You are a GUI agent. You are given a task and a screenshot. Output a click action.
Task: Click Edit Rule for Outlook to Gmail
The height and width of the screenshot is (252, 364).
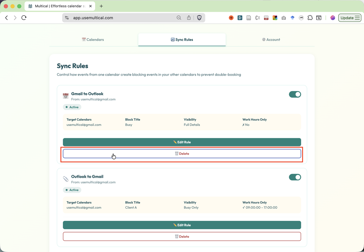click(x=182, y=225)
